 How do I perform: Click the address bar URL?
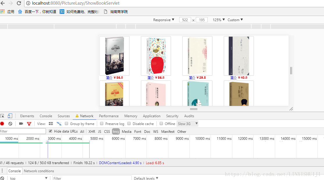coord(76,3)
